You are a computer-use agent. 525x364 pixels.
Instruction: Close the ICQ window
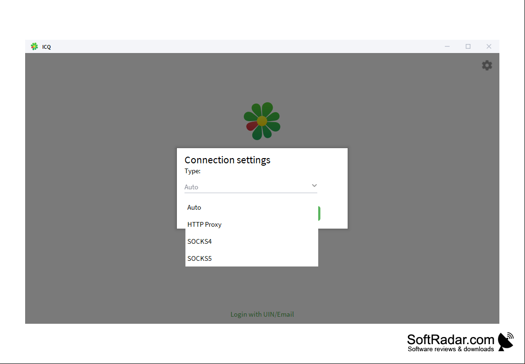click(x=489, y=46)
